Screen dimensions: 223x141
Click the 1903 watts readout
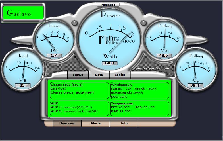pos(109,63)
